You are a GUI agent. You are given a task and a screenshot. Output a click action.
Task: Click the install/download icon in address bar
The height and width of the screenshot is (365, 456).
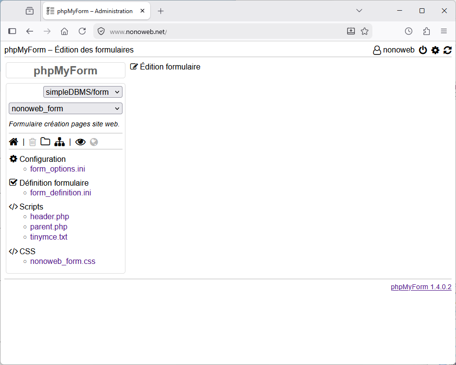click(351, 31)
